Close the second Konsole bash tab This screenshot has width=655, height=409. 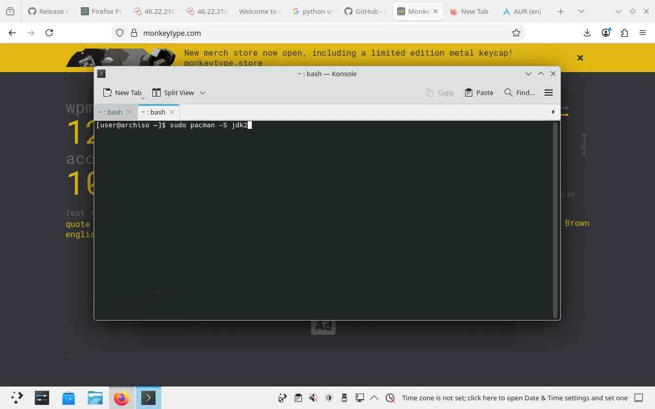click(x=172, y=112)
